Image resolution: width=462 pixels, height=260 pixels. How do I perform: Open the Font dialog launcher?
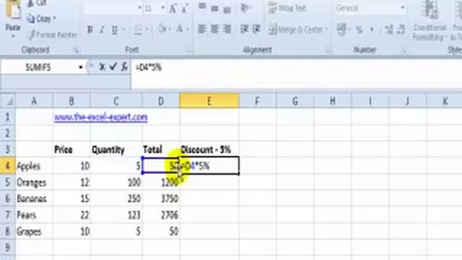tap(188, 51)
